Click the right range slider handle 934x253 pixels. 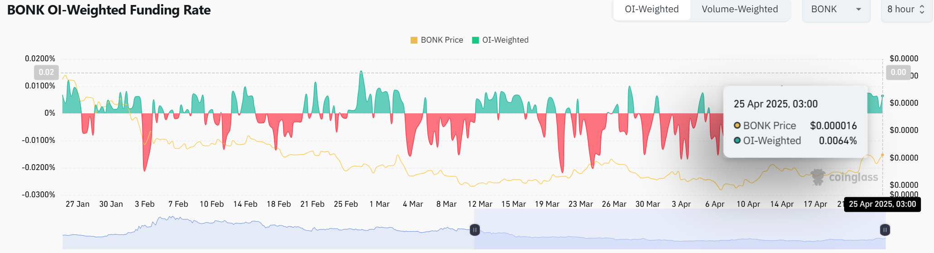[x=885, y=230]
